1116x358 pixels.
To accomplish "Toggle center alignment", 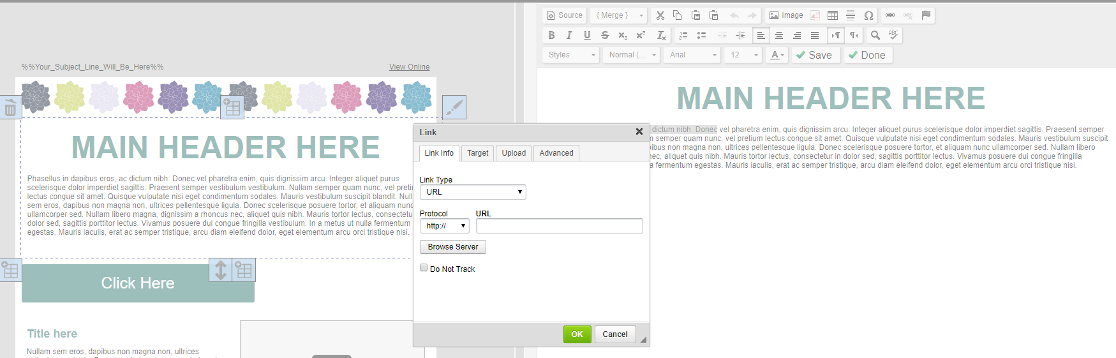I will (779, 35).
